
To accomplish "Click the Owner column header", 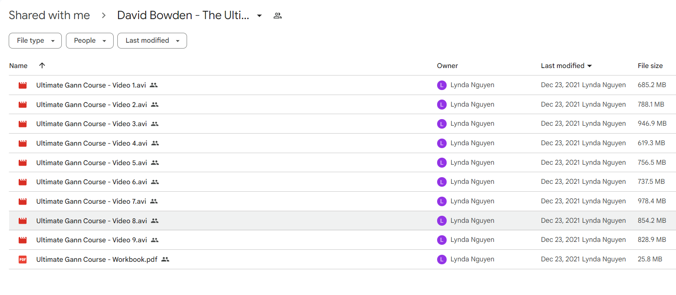I will tap(447, 66).
